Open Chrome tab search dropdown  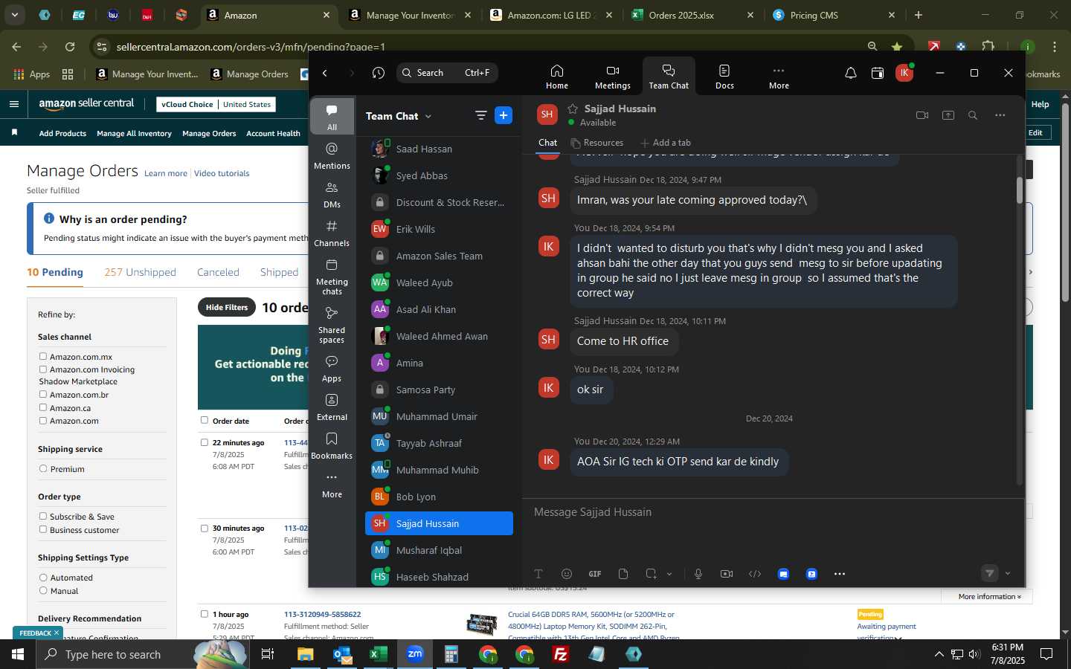pyautogui.click(x=15, y=14)
